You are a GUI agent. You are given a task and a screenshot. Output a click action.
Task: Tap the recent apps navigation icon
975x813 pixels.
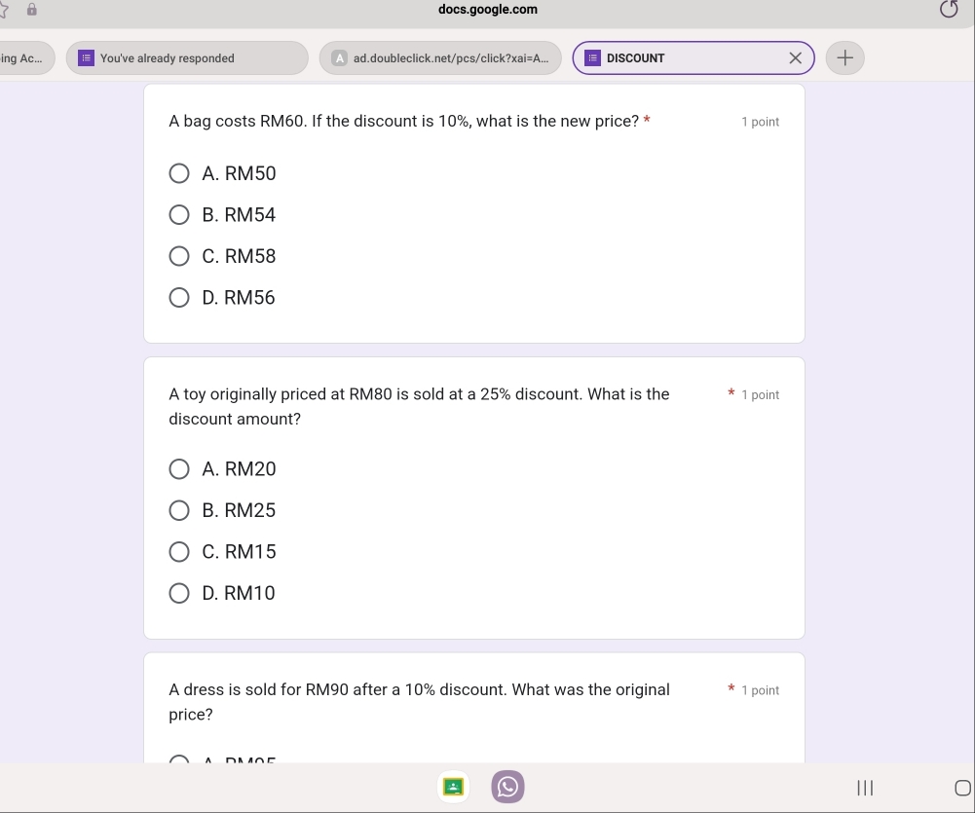point(864,787)
